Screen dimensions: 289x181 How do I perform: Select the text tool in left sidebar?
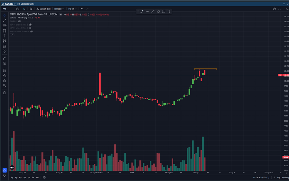[x=5, y=36]
